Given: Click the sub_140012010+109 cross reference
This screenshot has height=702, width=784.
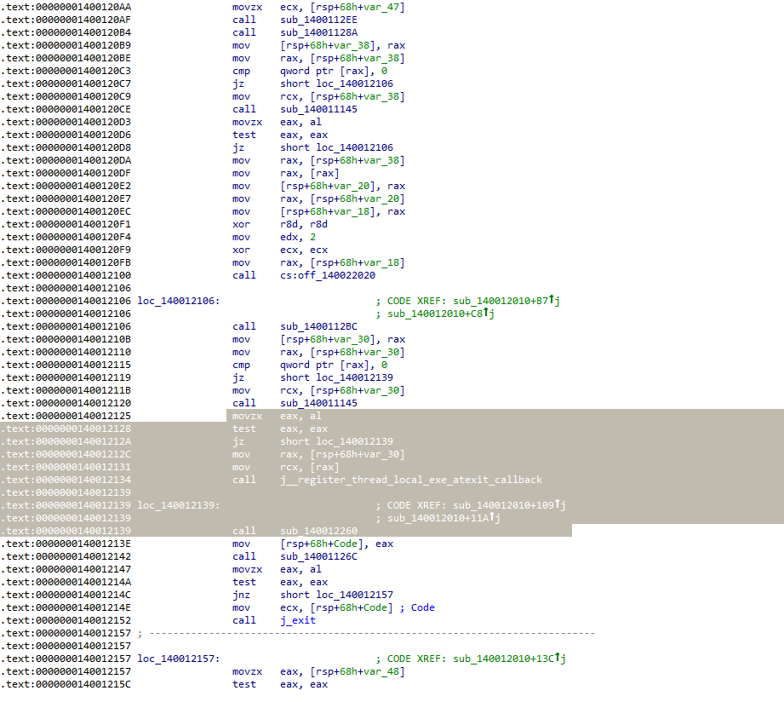Looking at the screenshot, I should [x=503, y=505].
